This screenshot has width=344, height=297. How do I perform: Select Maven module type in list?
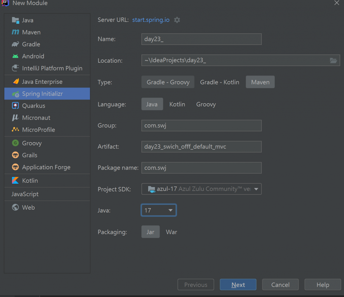(x=47, y=32)
